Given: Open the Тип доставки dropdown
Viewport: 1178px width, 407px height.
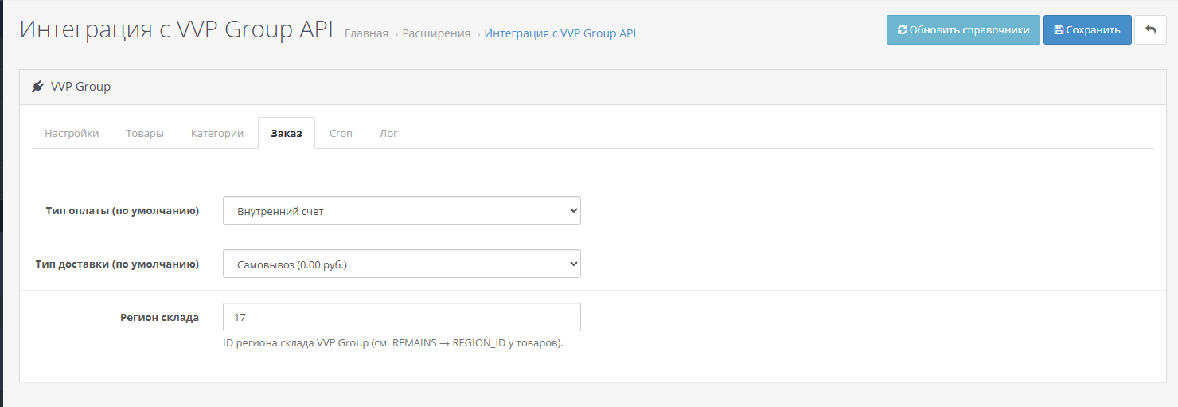Looking at the screenshot, I should [x=402, y=264].
